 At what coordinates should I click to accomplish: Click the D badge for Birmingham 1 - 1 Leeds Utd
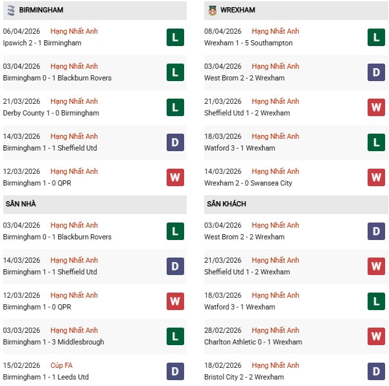click(x=175, y=371)
